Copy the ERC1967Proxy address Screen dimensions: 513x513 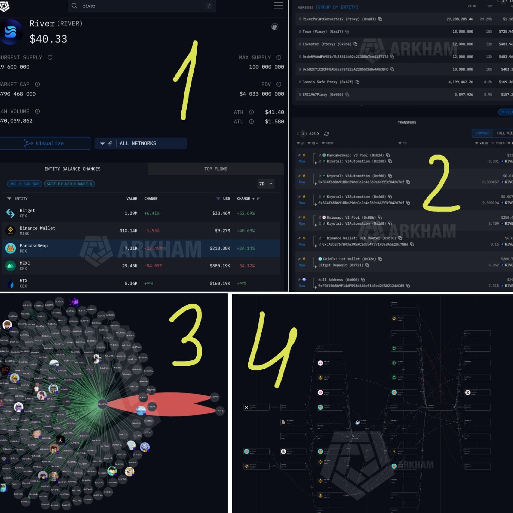tap(347, 95)
